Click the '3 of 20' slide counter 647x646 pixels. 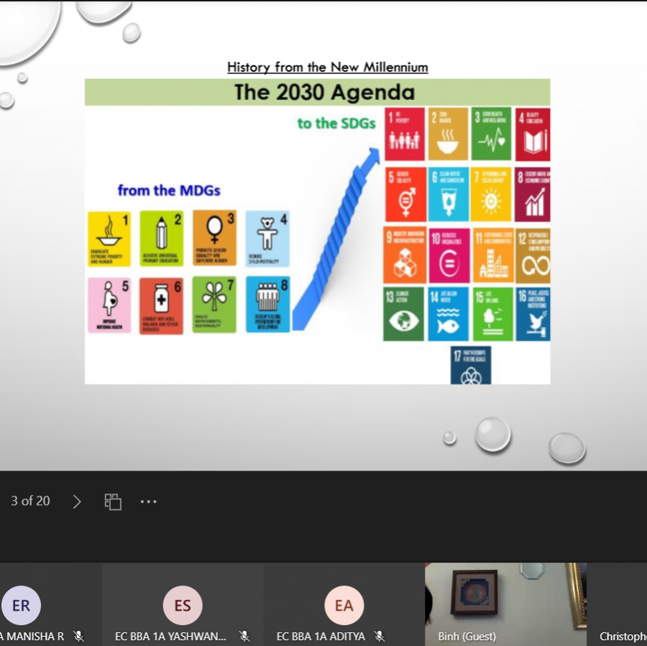(30, 502)
